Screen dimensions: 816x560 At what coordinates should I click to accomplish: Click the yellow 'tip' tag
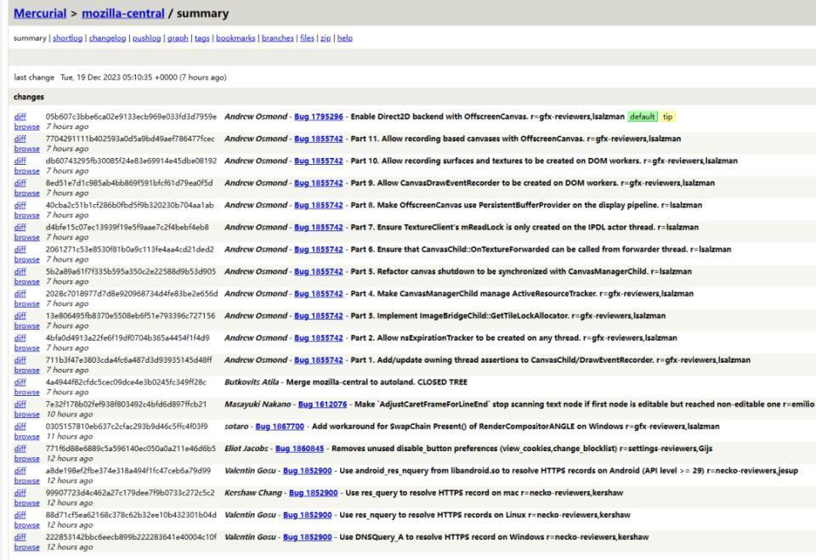coord(667,116)
